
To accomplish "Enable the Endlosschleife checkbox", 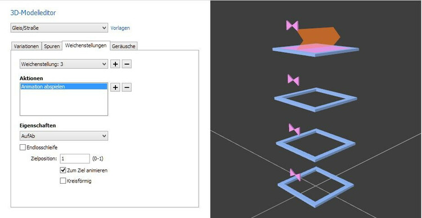I will pyautogui.click(x=23, y=148).
